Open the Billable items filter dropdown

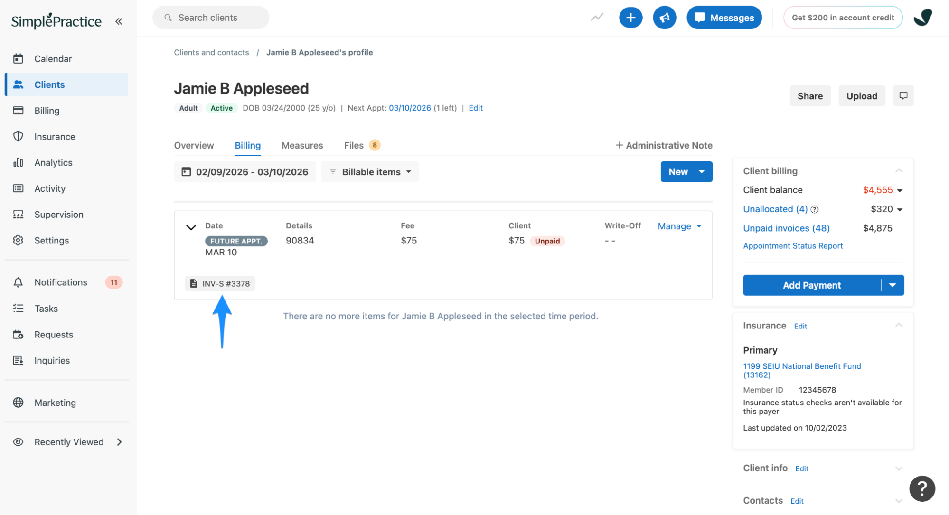(370, 172)
